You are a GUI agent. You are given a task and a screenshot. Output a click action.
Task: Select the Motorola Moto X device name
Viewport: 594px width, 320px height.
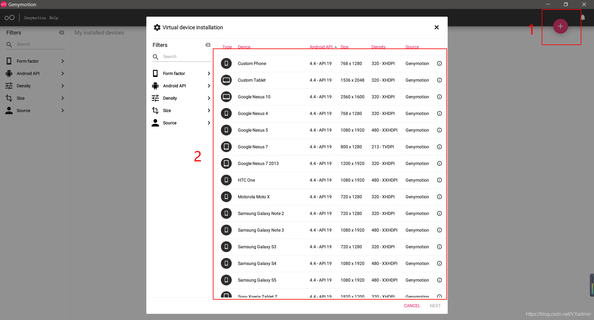(254, 197)
